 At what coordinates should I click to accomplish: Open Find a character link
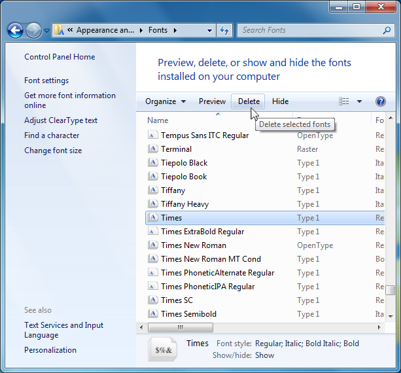(x=52, y=135)
